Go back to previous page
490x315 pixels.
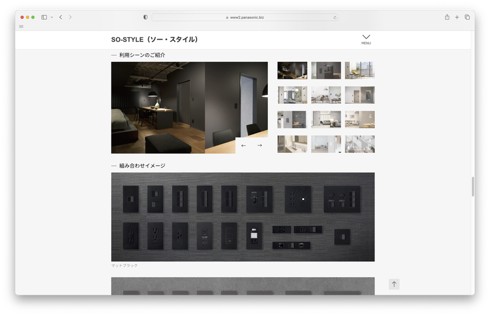(x=61, y=17)
